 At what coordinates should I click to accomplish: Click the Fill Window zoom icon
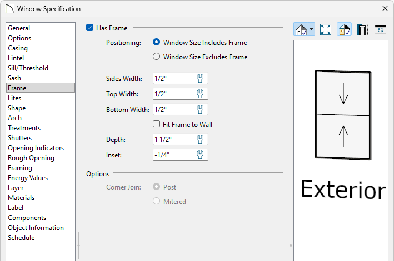tap(326, 29)
